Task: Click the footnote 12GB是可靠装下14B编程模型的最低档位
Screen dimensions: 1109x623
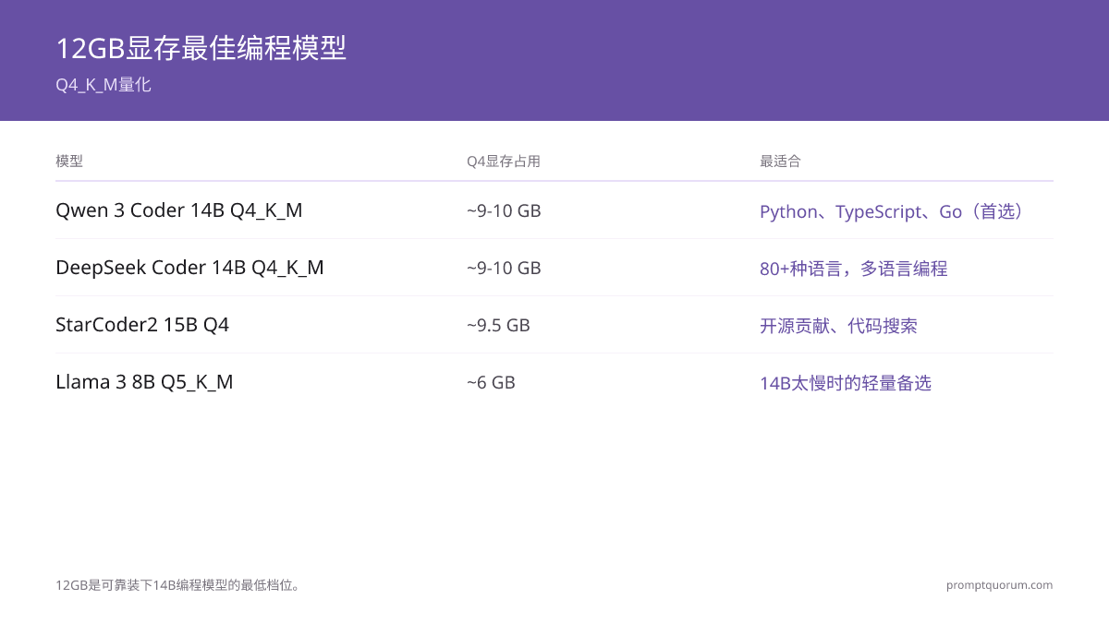Action: point(178,585)
